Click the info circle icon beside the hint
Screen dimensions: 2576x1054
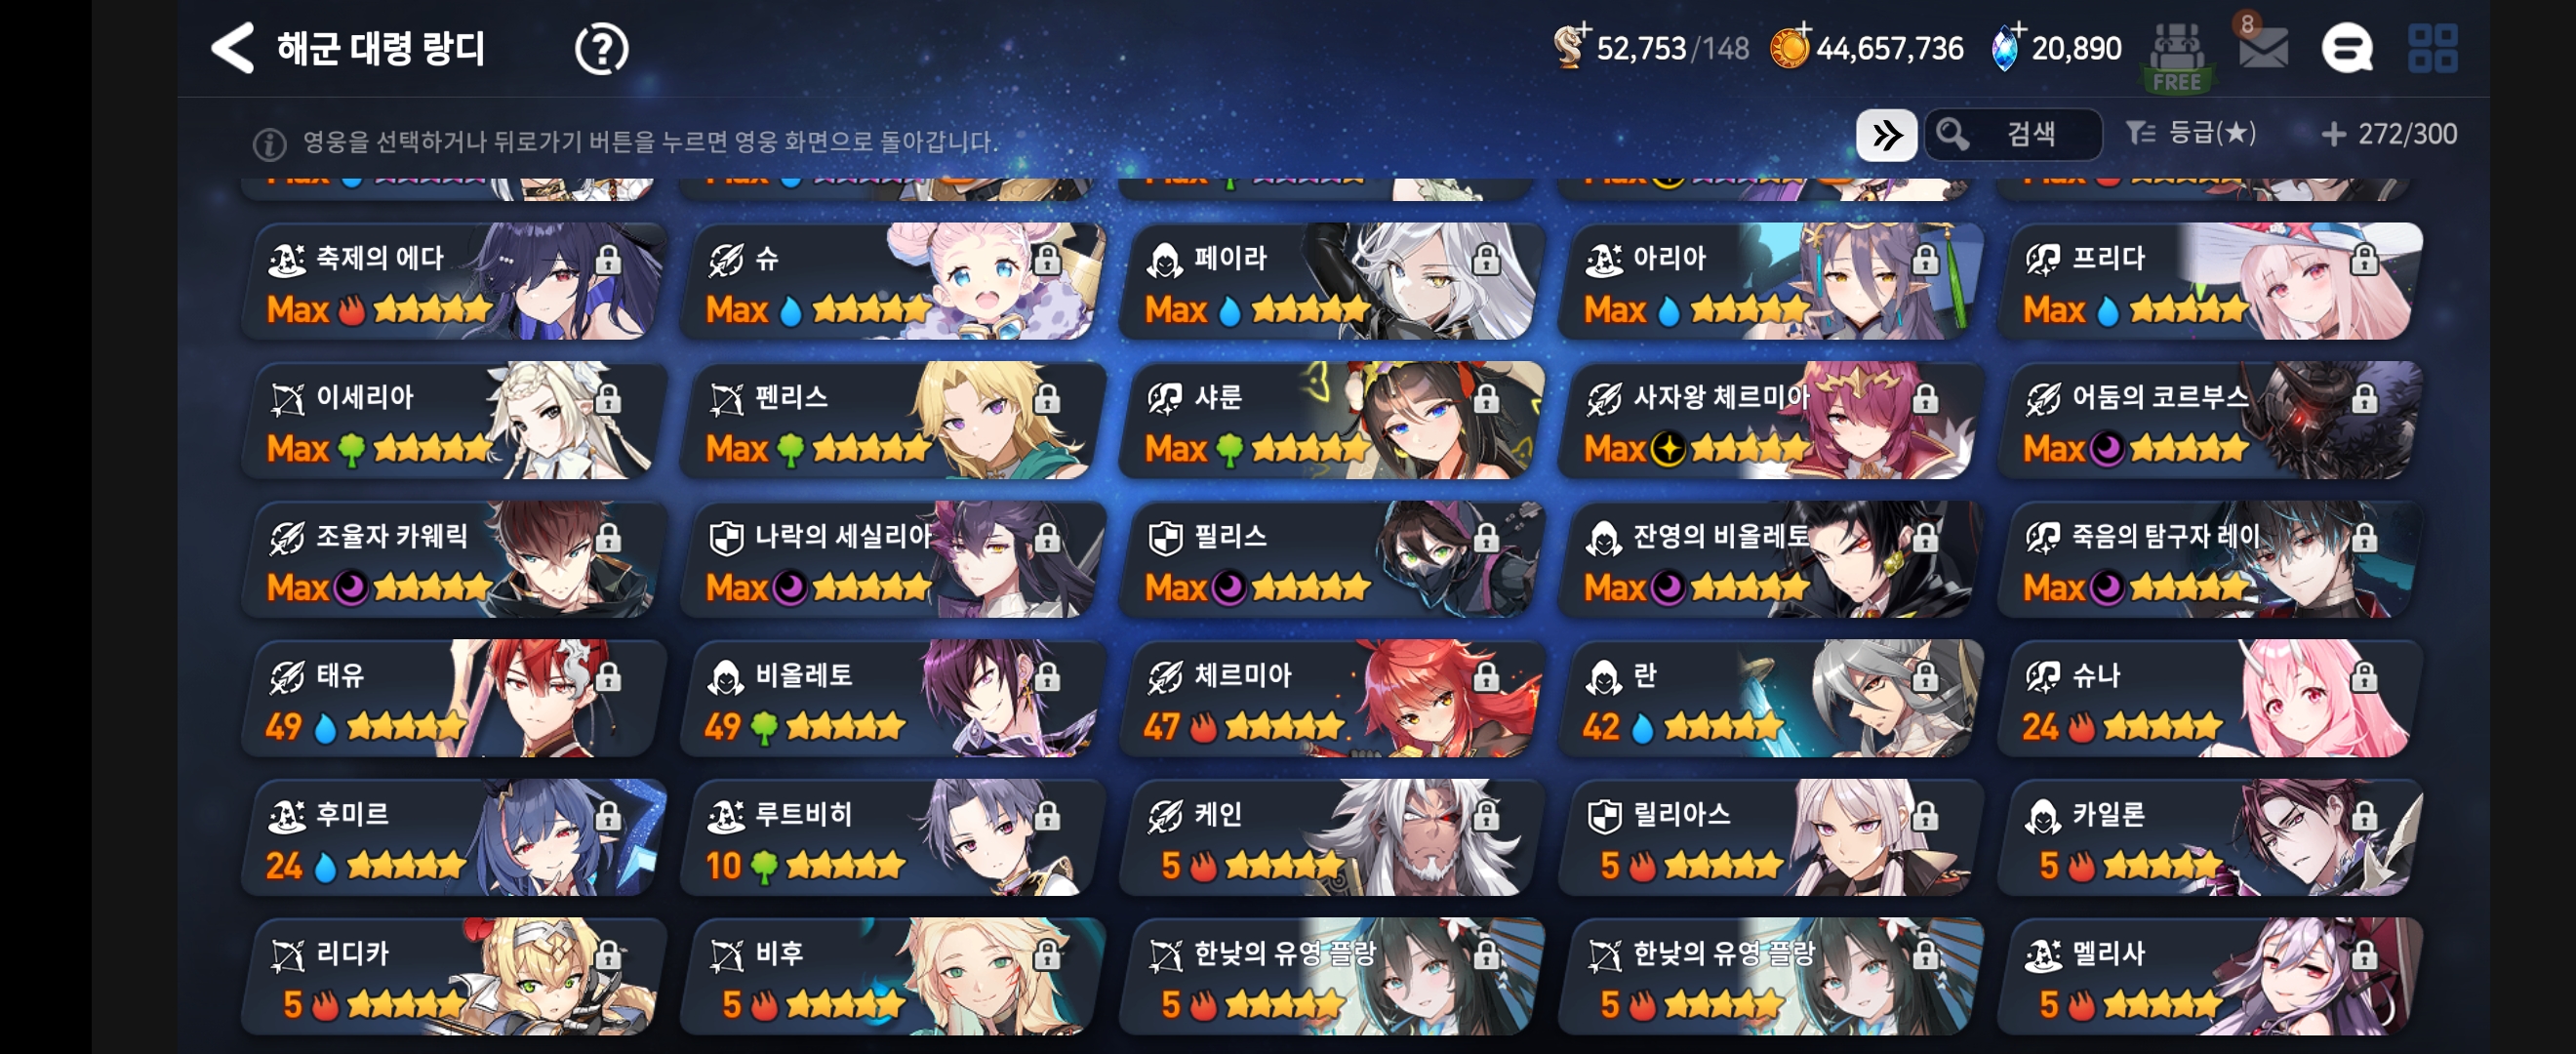269,144
